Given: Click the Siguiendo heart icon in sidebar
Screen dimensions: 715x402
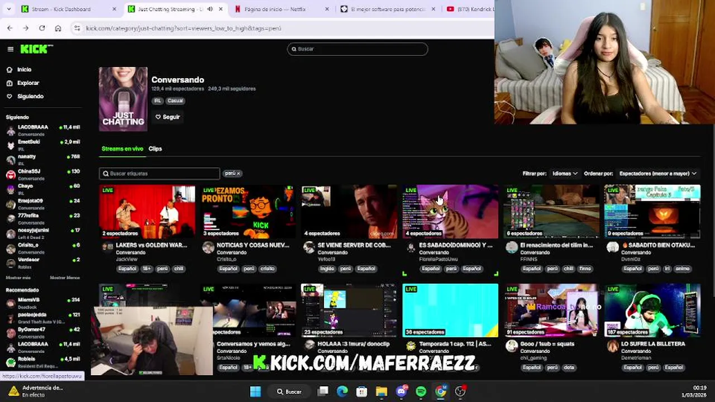Looking at the screenshot, I should (x=9, y=97).
